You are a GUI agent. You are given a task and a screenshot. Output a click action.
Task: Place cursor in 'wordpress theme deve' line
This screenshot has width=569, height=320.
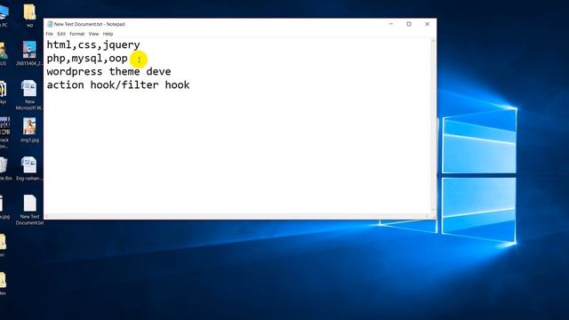pos(108,71)
